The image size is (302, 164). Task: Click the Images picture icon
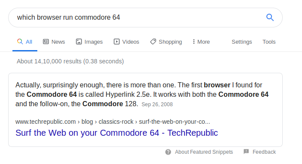[79, 42]
